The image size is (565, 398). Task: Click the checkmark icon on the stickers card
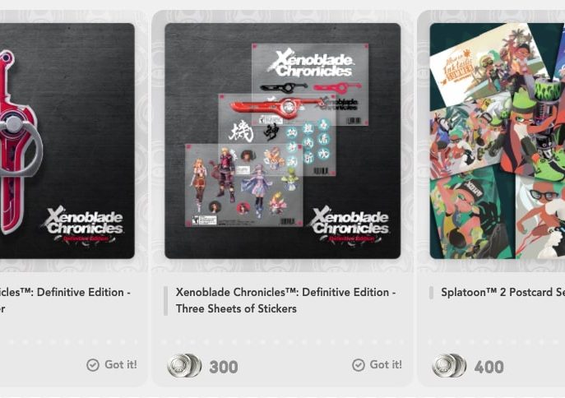click(359, 365)
